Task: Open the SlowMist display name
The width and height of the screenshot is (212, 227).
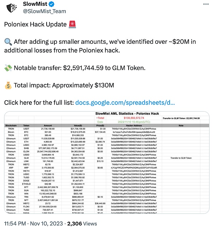Action: 35,4
